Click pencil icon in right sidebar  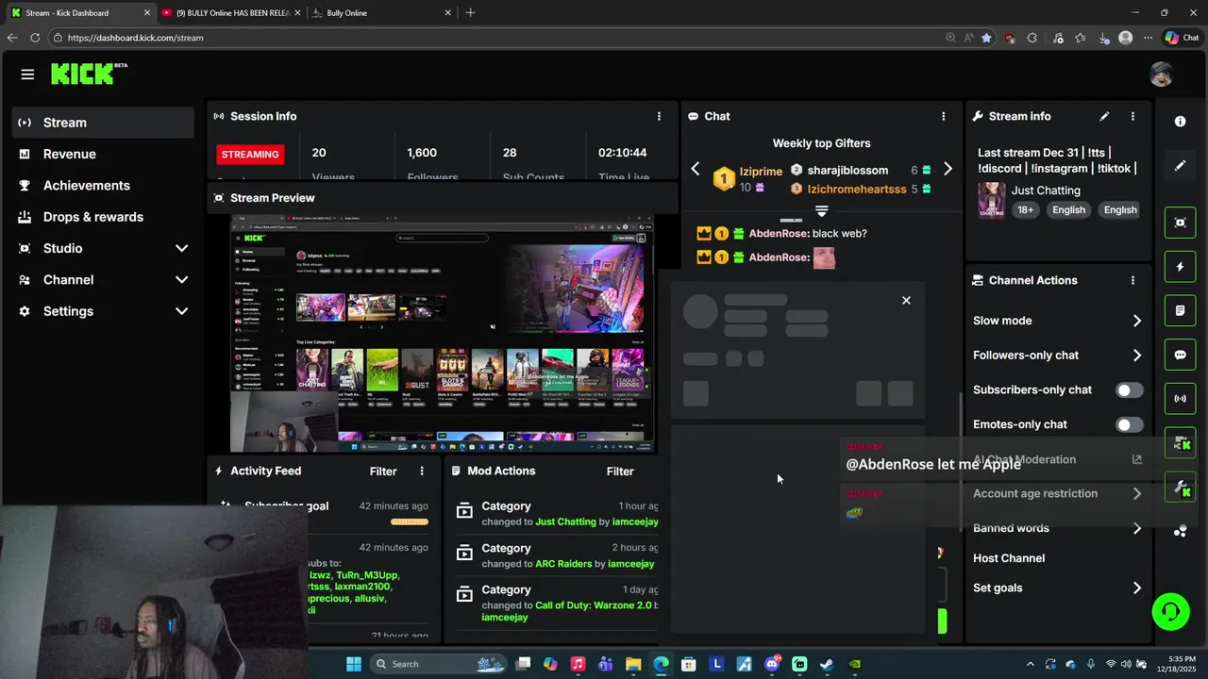click(x=1180, y=166)
